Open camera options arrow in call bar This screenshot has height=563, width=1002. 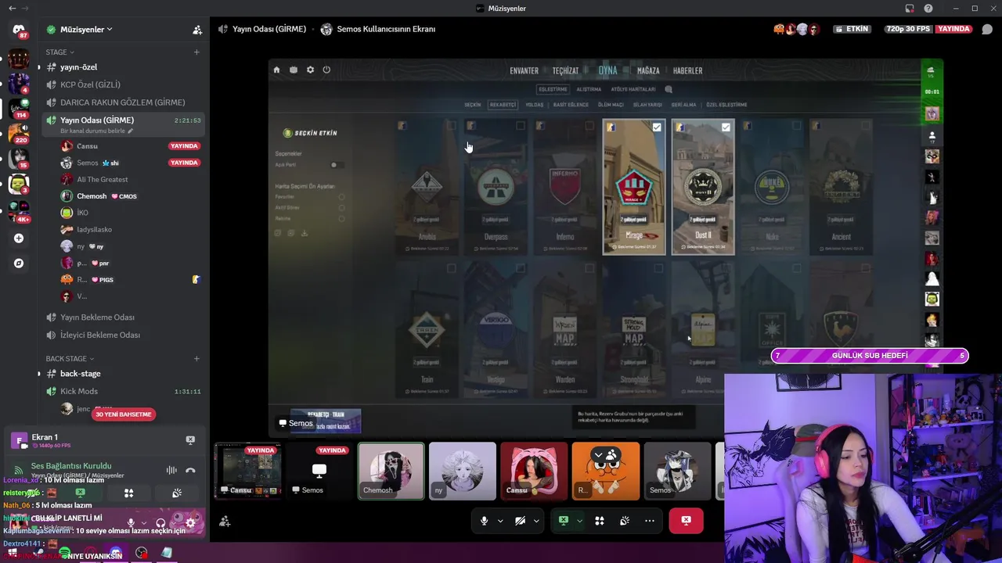536,521
